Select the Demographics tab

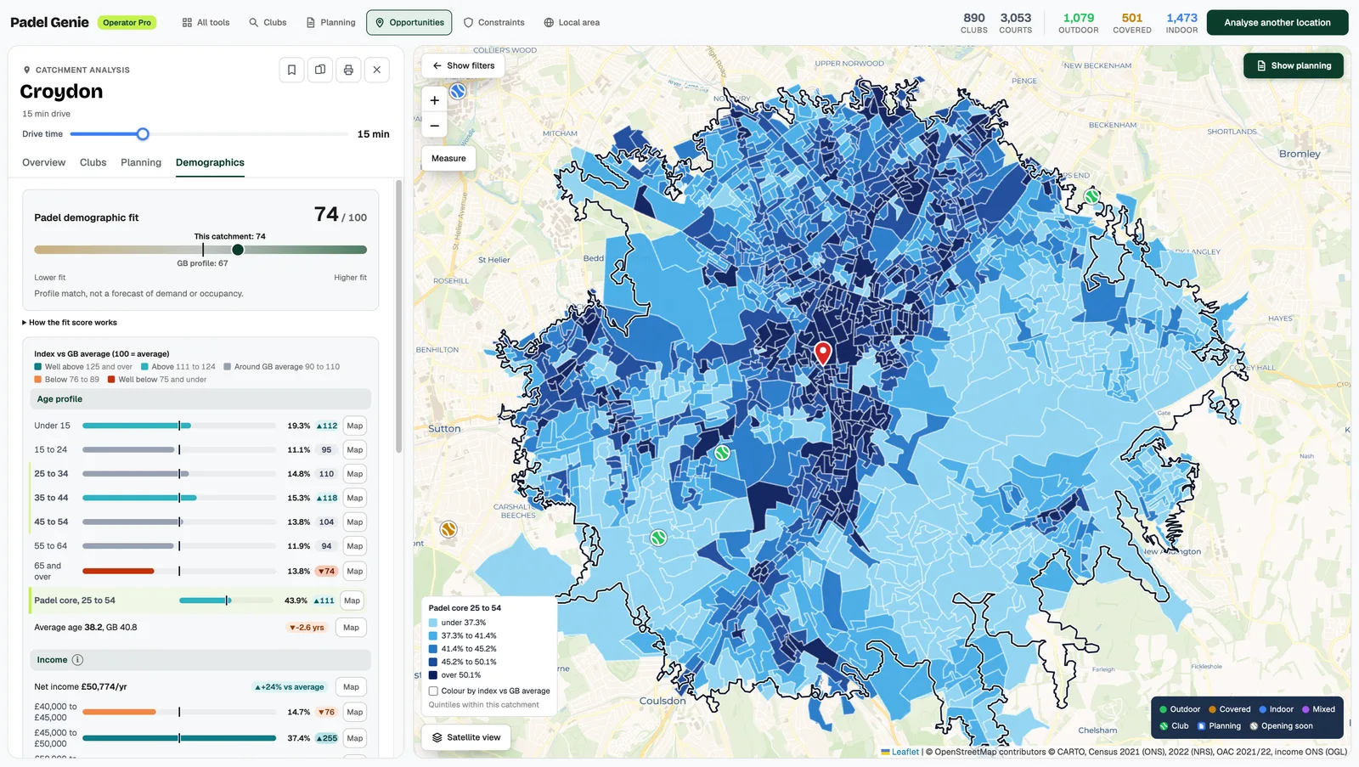click(x=210, y=162)
